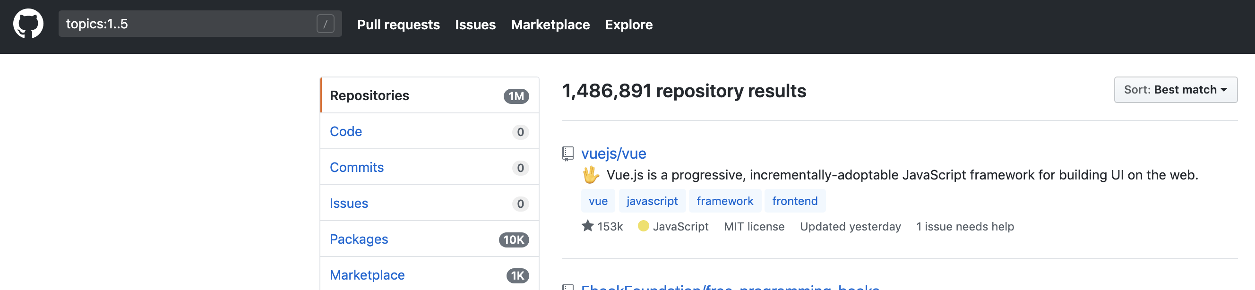
Task: Click the javascript topic tag
Action: pos(652,201)
